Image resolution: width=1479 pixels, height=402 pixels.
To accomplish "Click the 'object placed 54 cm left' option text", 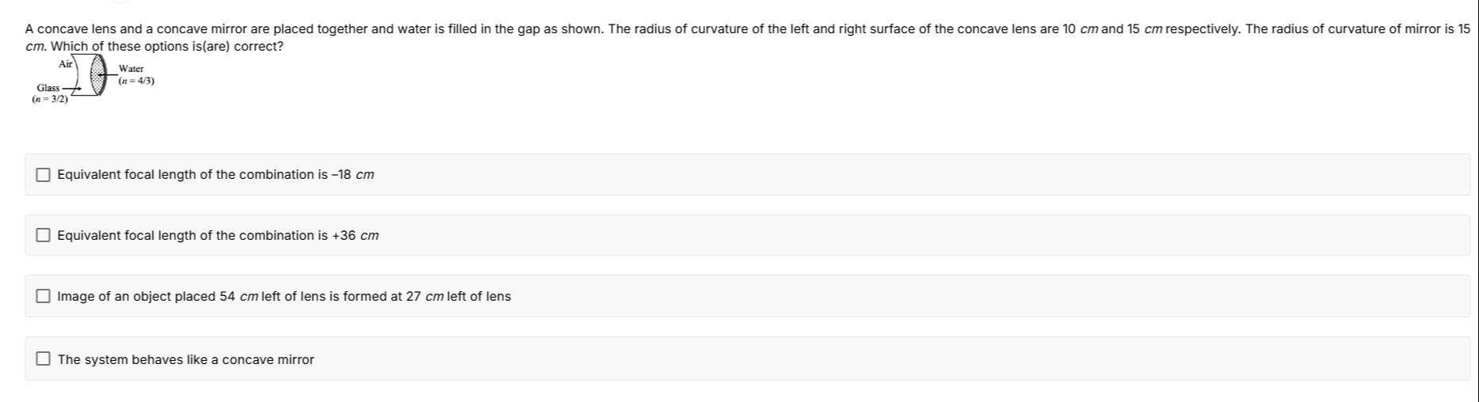I will (x=284, y=297).
